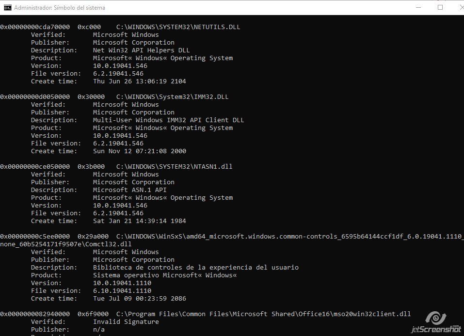Click the 'n/a' publisher value
This screenshot has height=336, width=464.
point(98,330)
